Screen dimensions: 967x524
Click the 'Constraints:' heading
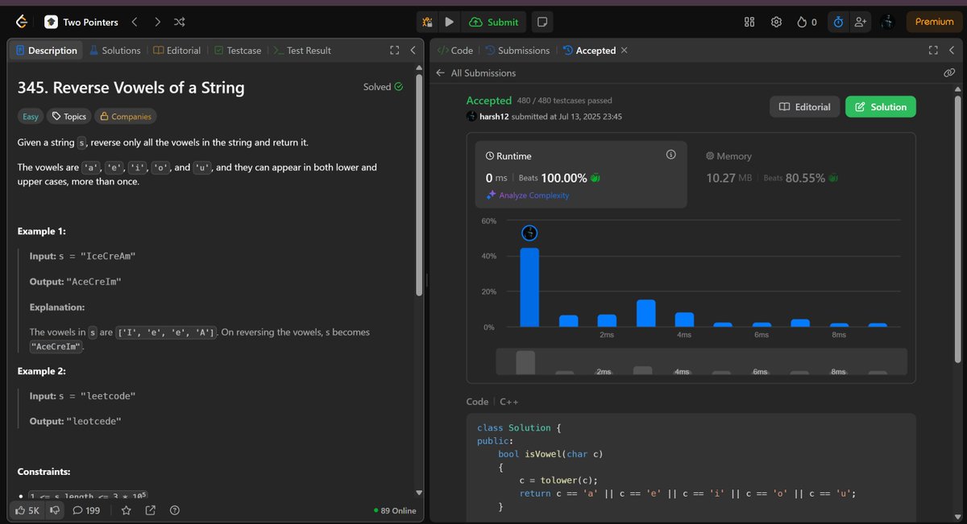click(44, 471)
